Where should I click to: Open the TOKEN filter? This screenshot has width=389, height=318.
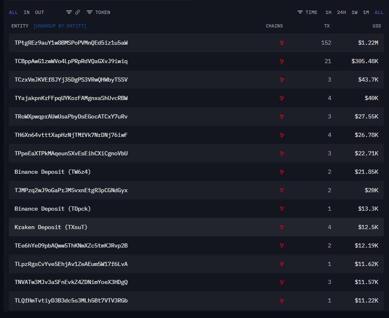click(x=98, y=12)
